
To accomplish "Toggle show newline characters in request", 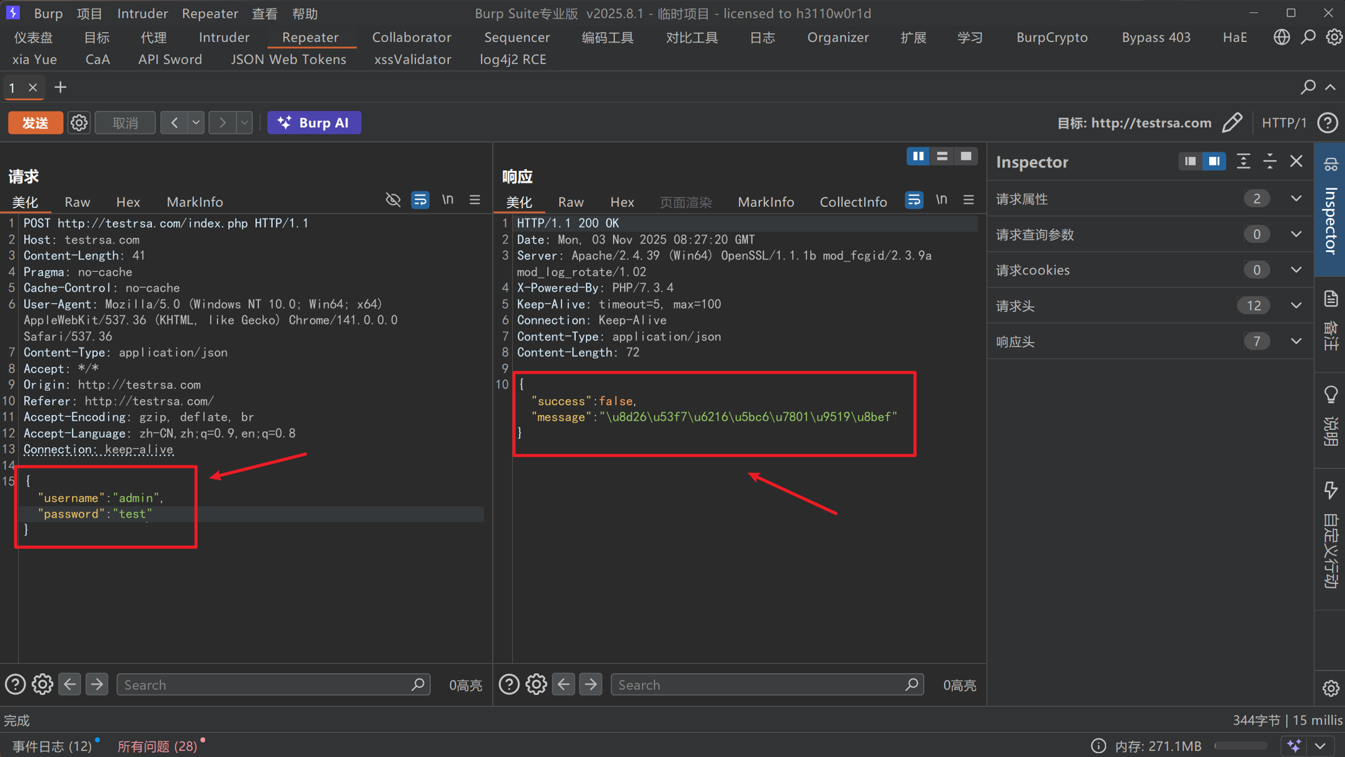I will 448,200.
